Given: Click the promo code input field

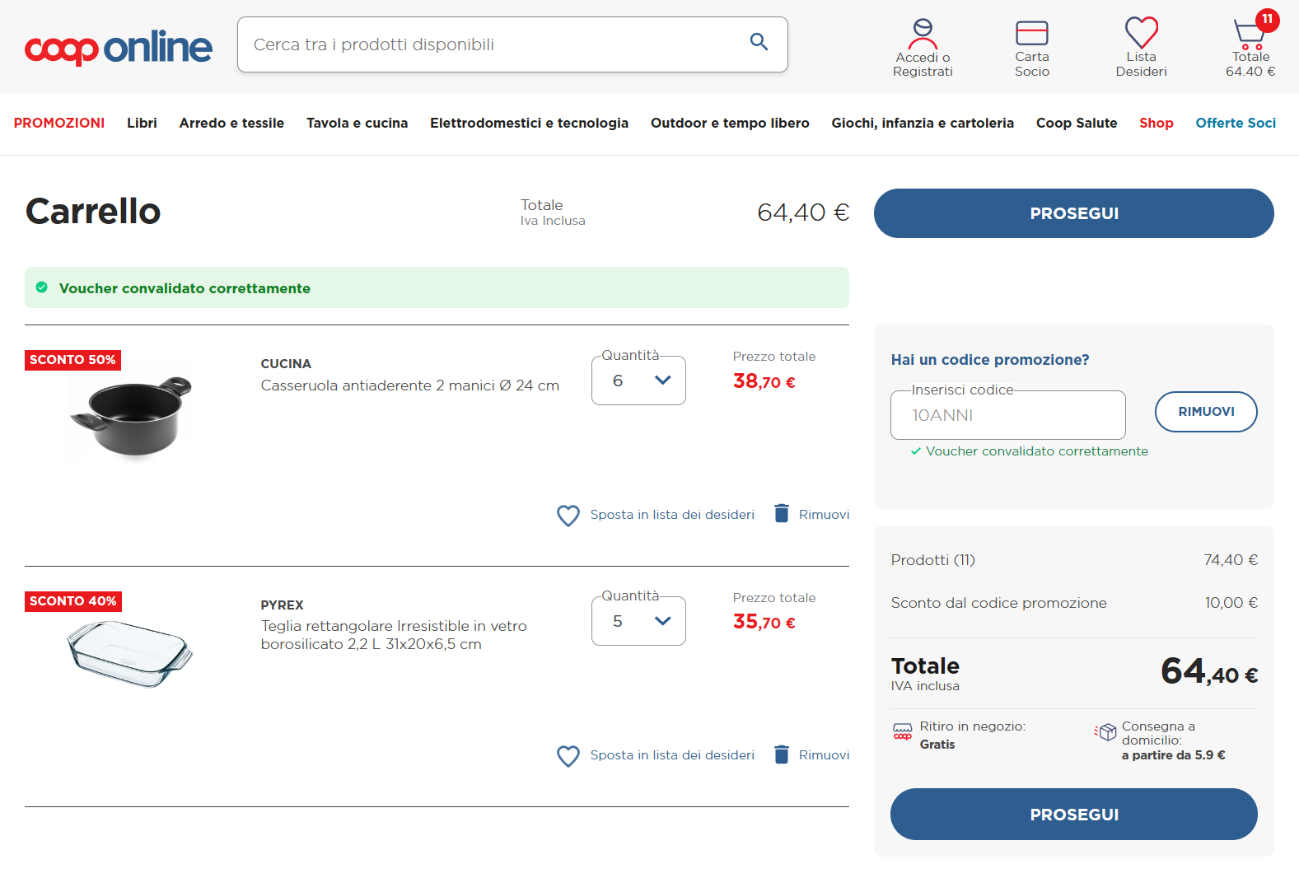Looking at the screenshot, I should 1007,415.
